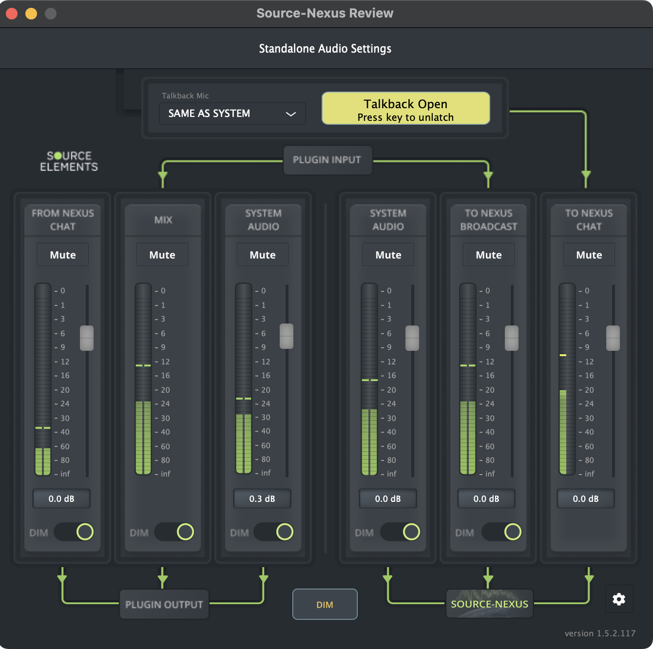Toggle DIM switch on From Nexus Chat channel
653x649 pixels.
[74, 532]
